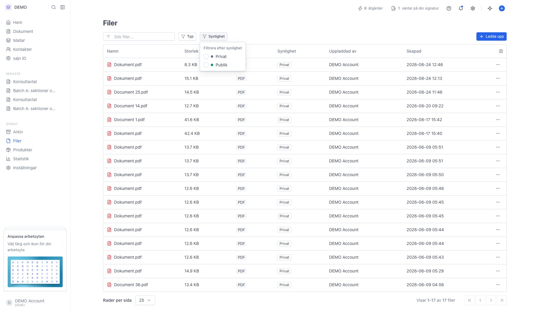The image size is (539, 314).
Task: Click the blue plus create button
Action: point(502,8)
